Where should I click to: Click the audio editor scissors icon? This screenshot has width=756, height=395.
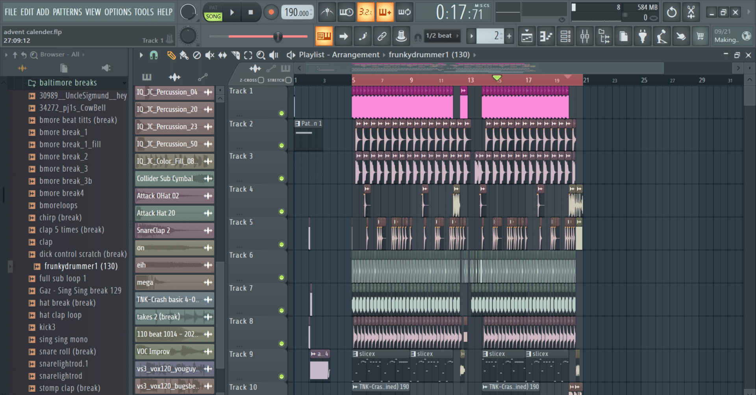[x=691, y=13]
